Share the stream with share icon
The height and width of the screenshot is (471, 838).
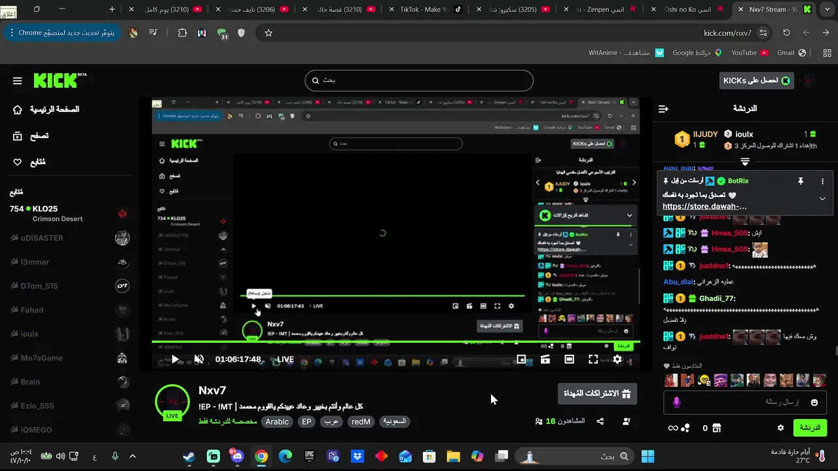[x=600, y=422]
